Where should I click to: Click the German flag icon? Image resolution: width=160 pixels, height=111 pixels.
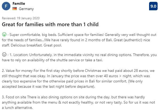click(15, 9)
